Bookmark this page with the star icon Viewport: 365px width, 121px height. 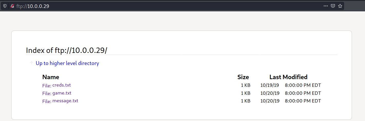point(340,6)
